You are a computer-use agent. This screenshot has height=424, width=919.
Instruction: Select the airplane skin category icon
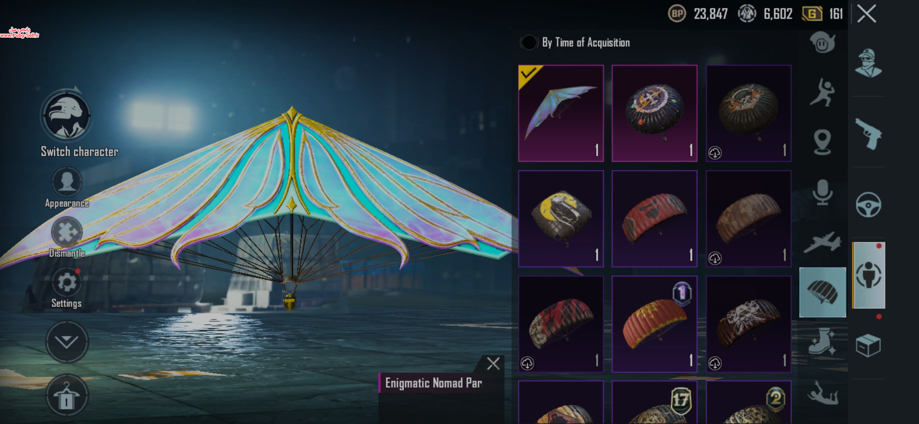click(822, 242)
